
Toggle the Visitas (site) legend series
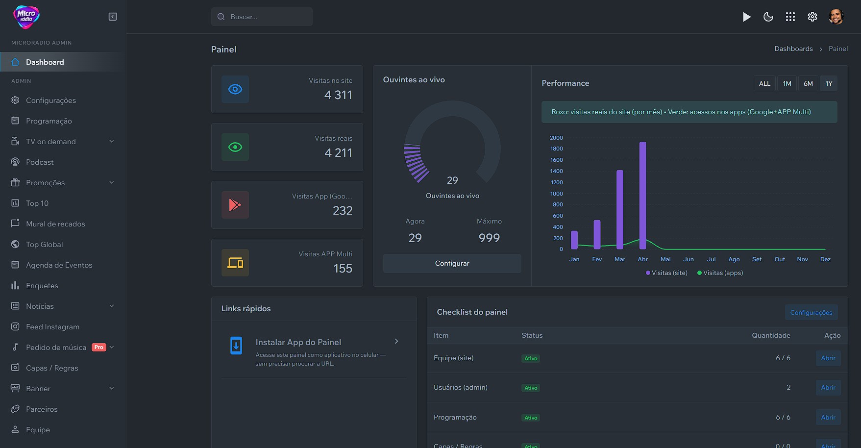coord(666,273)
